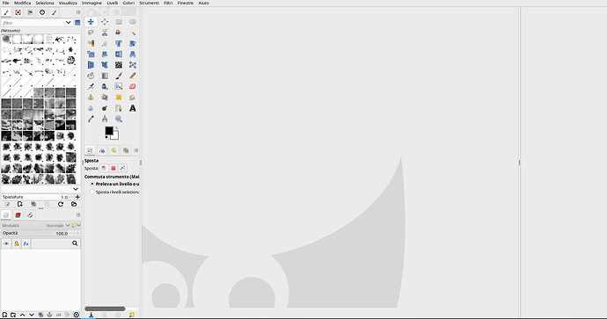Select the Paintbrush tool
This screenshot has height=319, width=607.
click(x=119, y=76)
